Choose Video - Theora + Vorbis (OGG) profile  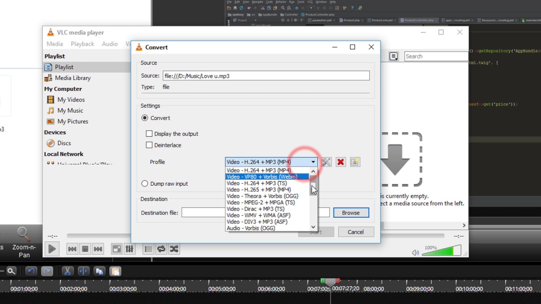268,196
